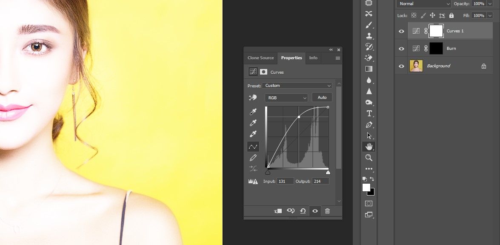
Task: Select the Gradient tool
Action: [x=369, y=69]
